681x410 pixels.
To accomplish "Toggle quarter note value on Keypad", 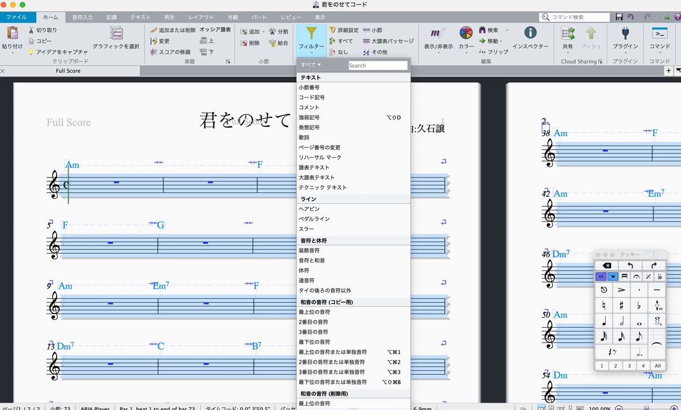I will coord(604,322).
